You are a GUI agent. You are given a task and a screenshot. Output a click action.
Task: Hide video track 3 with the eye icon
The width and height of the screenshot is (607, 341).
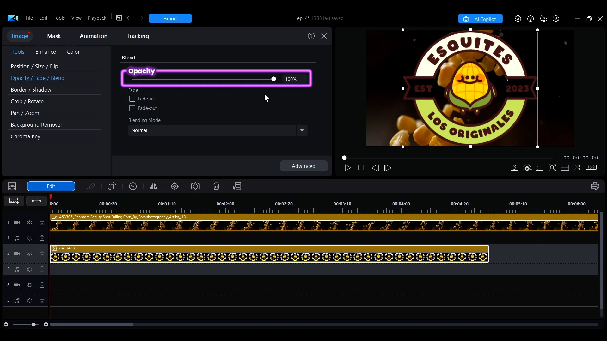click(29, 285)
